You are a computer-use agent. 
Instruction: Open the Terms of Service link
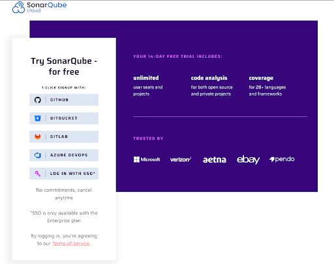[70, 244]
